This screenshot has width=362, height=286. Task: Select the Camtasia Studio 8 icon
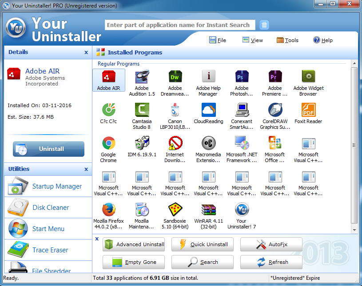click(x=142, y=110)
